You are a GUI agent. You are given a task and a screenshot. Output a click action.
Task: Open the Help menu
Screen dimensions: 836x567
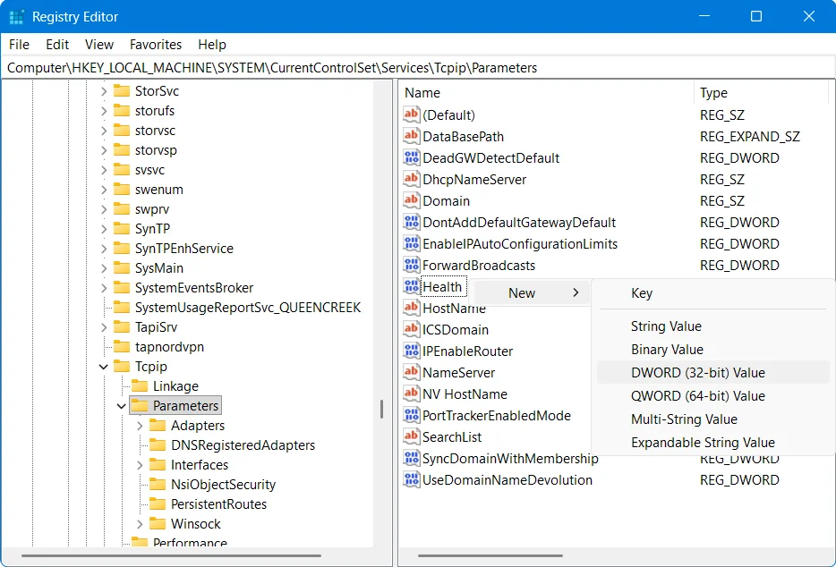(x=212, y=45)
